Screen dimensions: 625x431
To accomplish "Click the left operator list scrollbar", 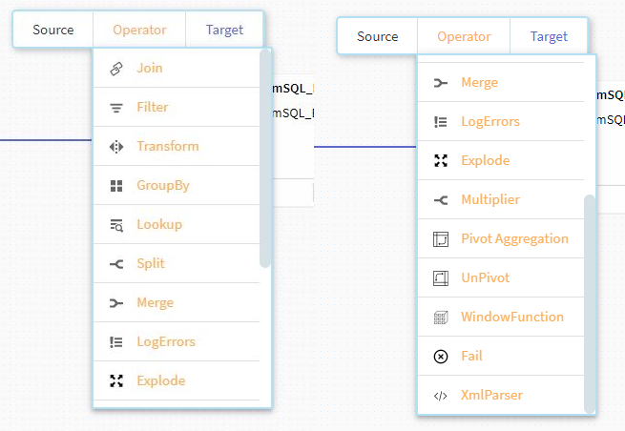I will [265, 158].
